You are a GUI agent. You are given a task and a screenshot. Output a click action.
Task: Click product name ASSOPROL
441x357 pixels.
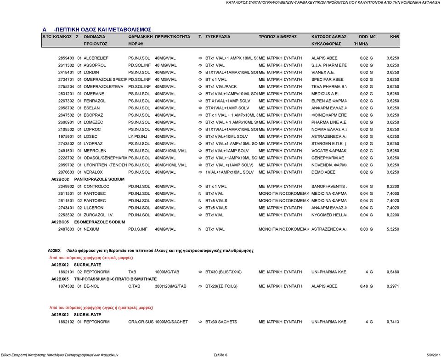(95, 65)
